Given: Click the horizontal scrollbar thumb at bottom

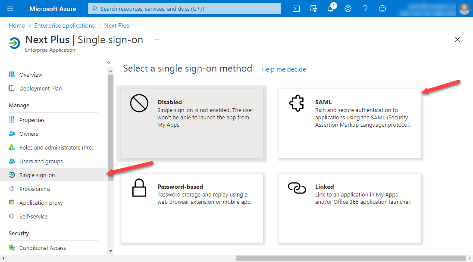Looking at the screenshot, I should (351, 259).
